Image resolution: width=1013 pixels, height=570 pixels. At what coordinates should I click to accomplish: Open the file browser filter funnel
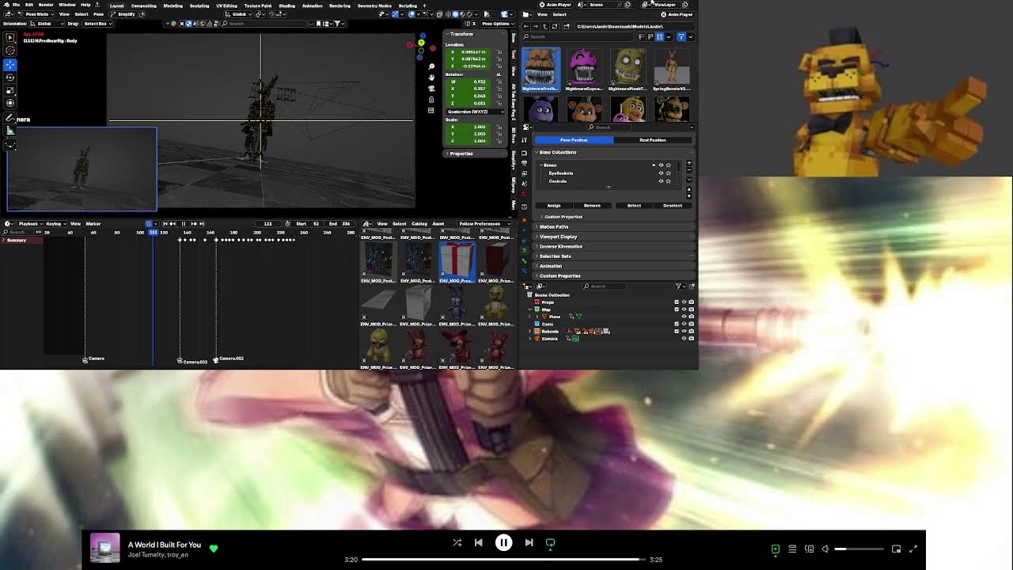[681, 36]
